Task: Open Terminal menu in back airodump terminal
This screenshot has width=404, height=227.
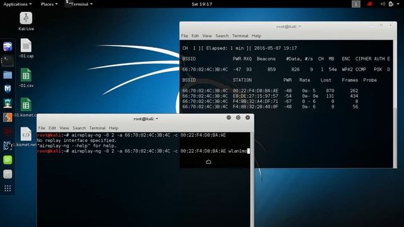Action: click(x=240, y=36)
